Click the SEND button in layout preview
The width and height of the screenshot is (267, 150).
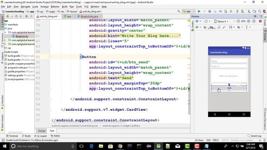tap(229, 88)
